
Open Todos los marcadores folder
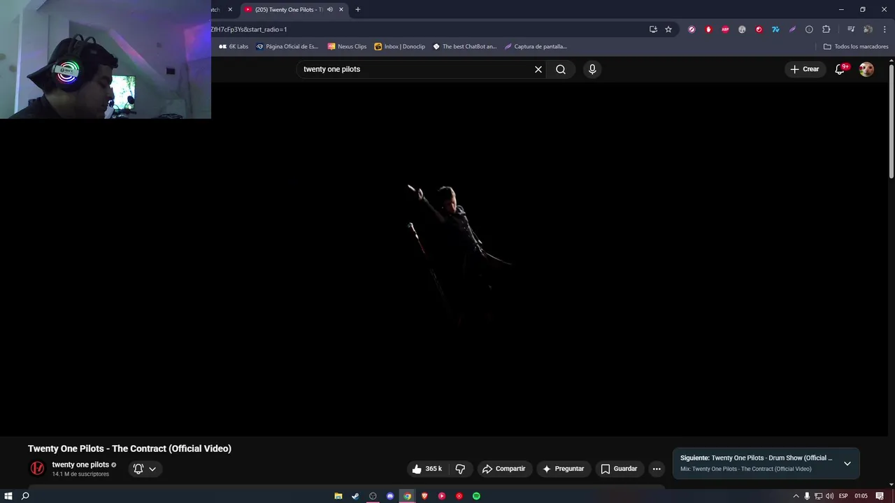tap(856, 47)
